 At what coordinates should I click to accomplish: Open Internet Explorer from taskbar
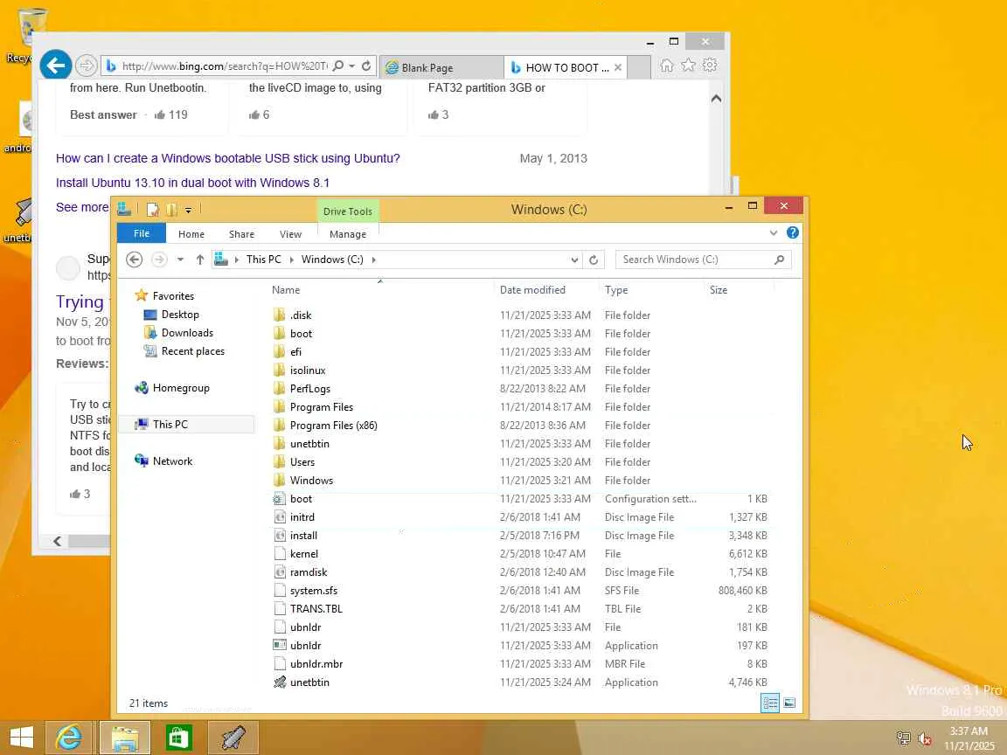(x=69, y=737)
